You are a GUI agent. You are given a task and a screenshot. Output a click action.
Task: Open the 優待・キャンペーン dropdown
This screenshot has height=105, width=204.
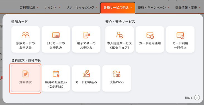coord(153,8)
